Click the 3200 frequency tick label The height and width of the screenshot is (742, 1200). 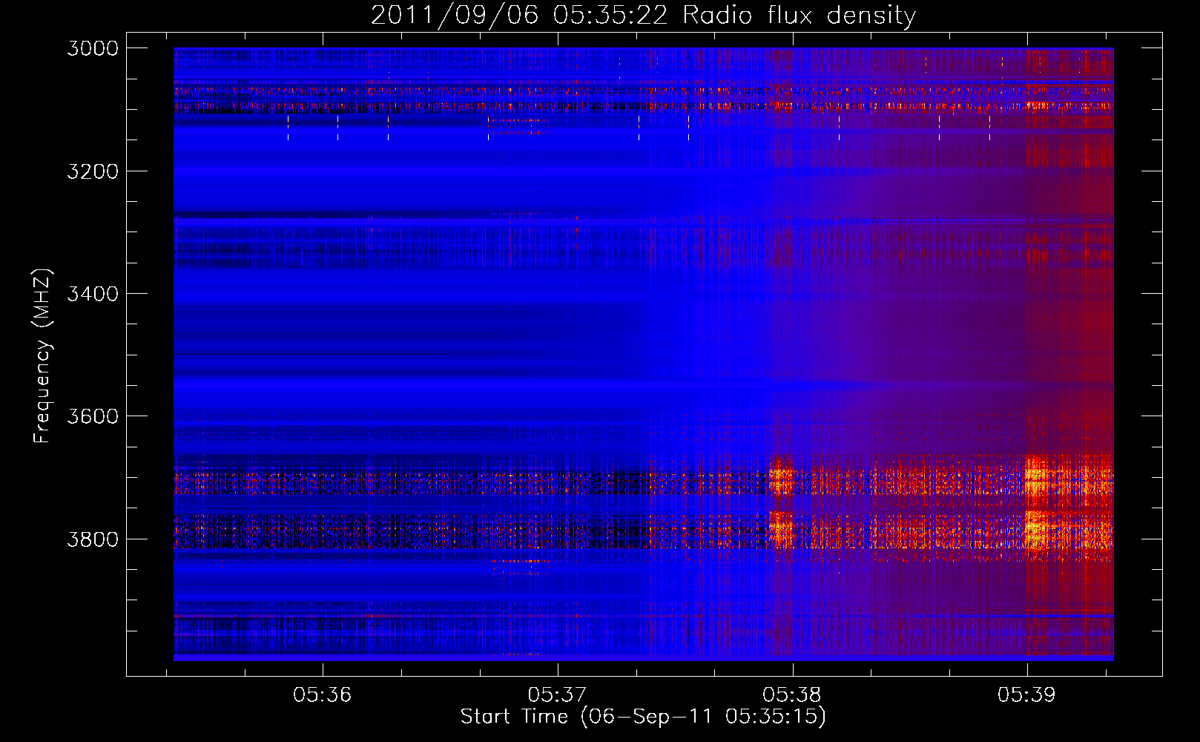[x=93, y=171]
